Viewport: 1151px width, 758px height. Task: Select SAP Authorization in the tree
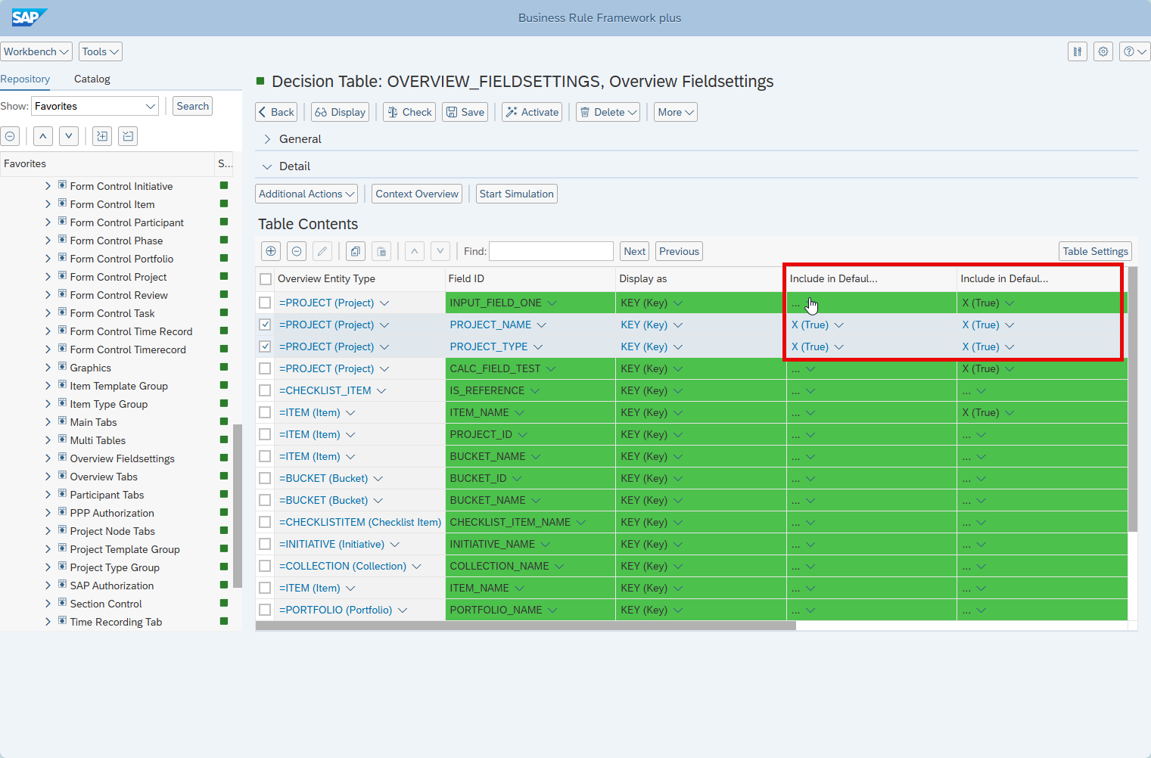tap(111, 586)
